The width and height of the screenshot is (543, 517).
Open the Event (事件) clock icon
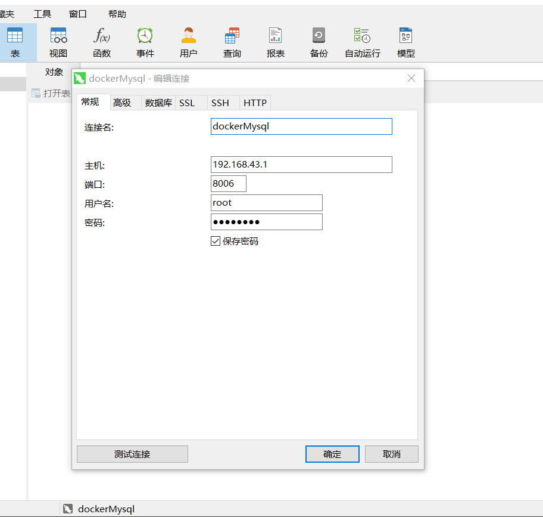[145, 37]
